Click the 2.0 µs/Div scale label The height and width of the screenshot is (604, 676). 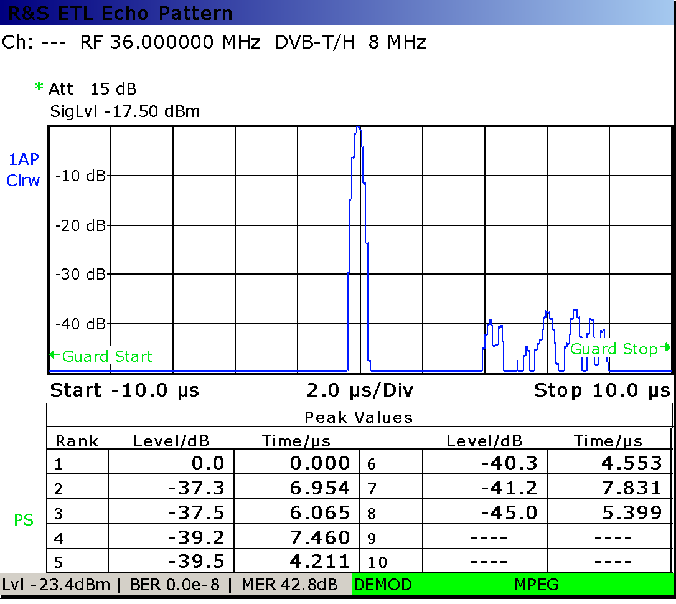click(360, 390)
